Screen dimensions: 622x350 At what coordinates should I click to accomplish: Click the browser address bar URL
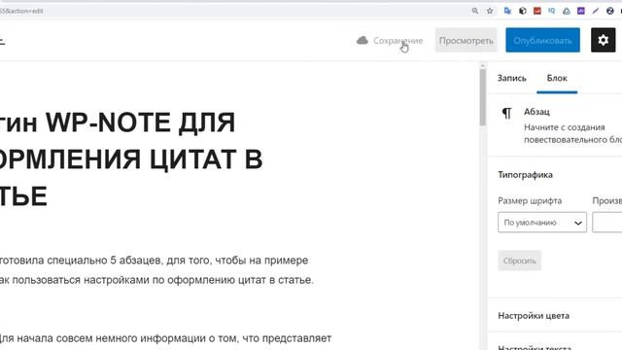click(x=21, y=11)
